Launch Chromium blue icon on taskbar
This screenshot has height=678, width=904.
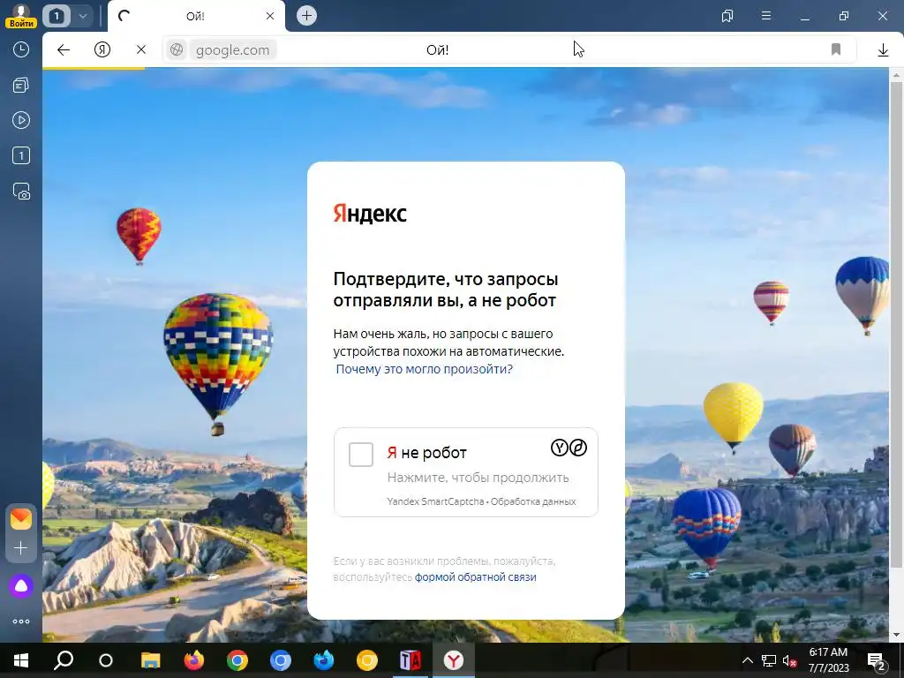[x=280, y=660]
